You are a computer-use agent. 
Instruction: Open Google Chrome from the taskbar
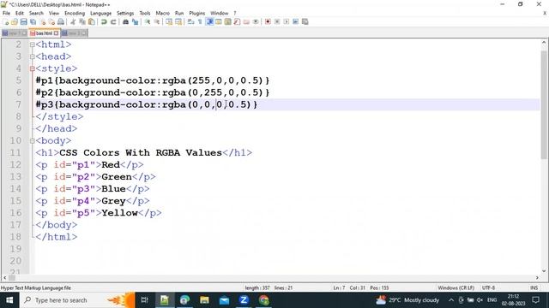(x=264, y=300)
